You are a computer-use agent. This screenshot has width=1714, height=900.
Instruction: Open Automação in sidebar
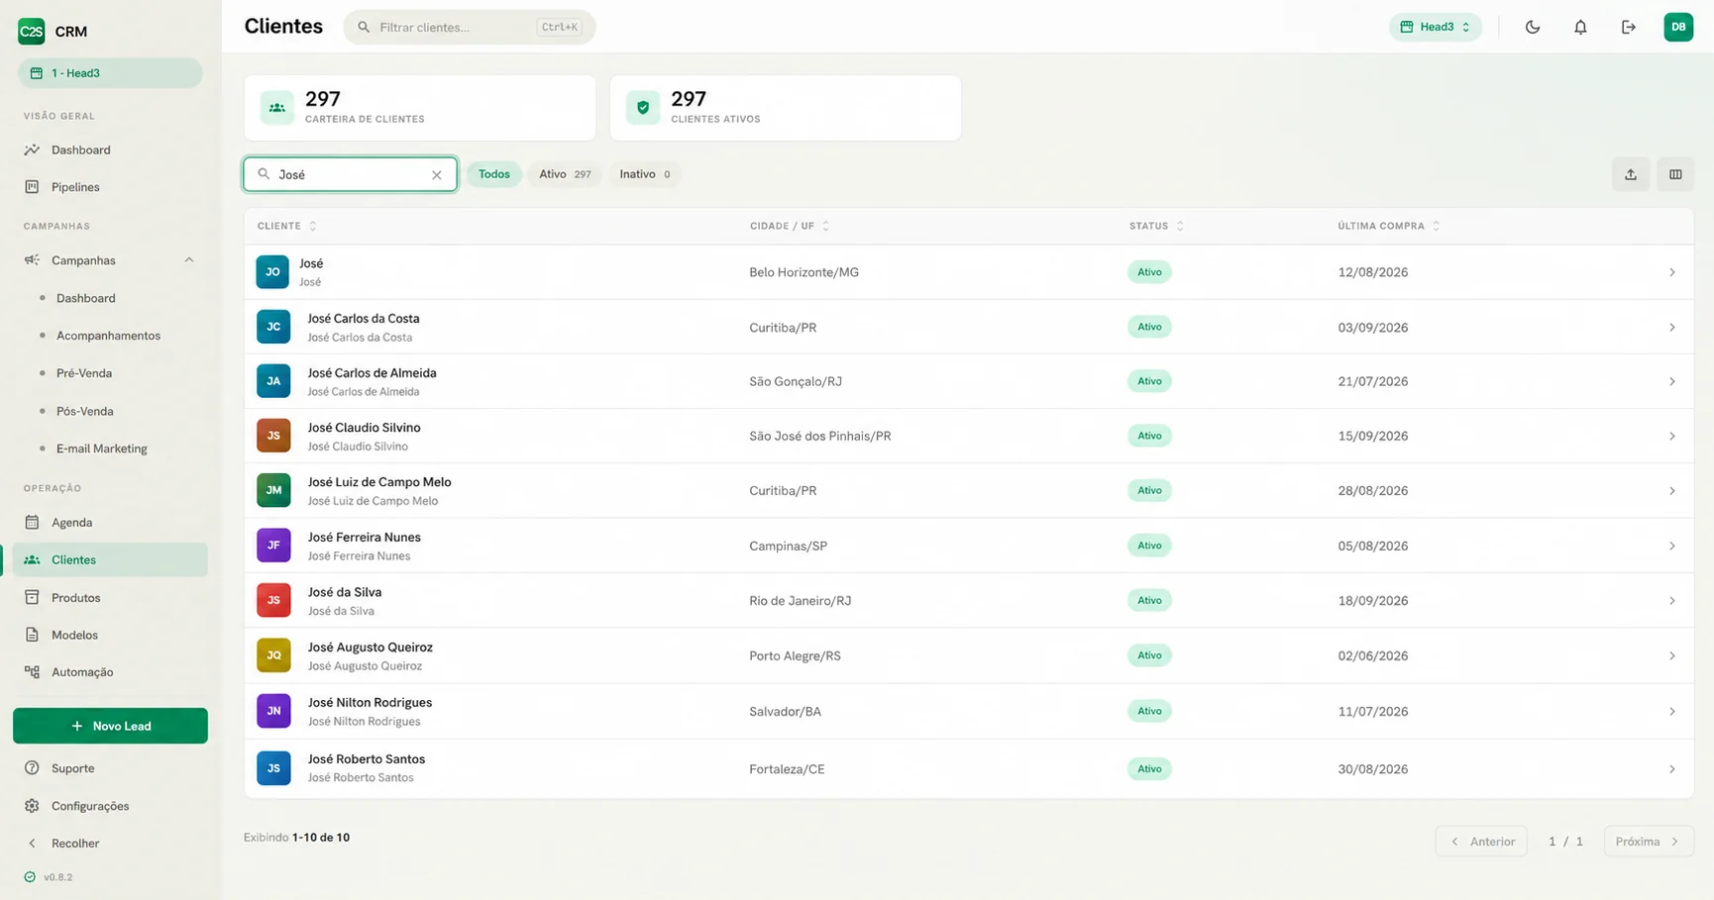tap(110, 672)
